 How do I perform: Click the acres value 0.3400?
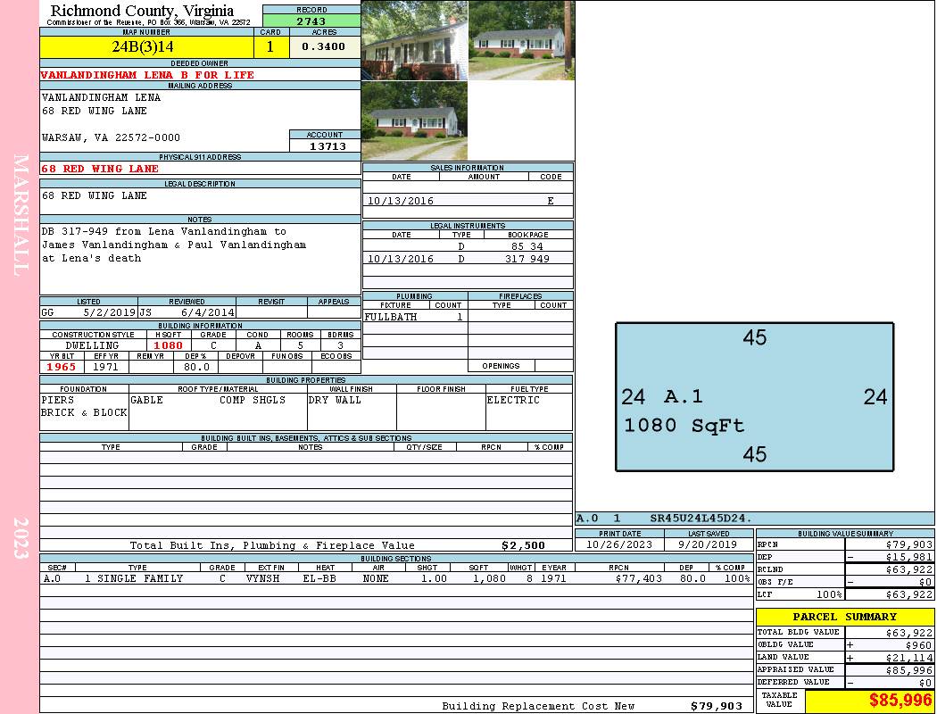pos(324,47)
